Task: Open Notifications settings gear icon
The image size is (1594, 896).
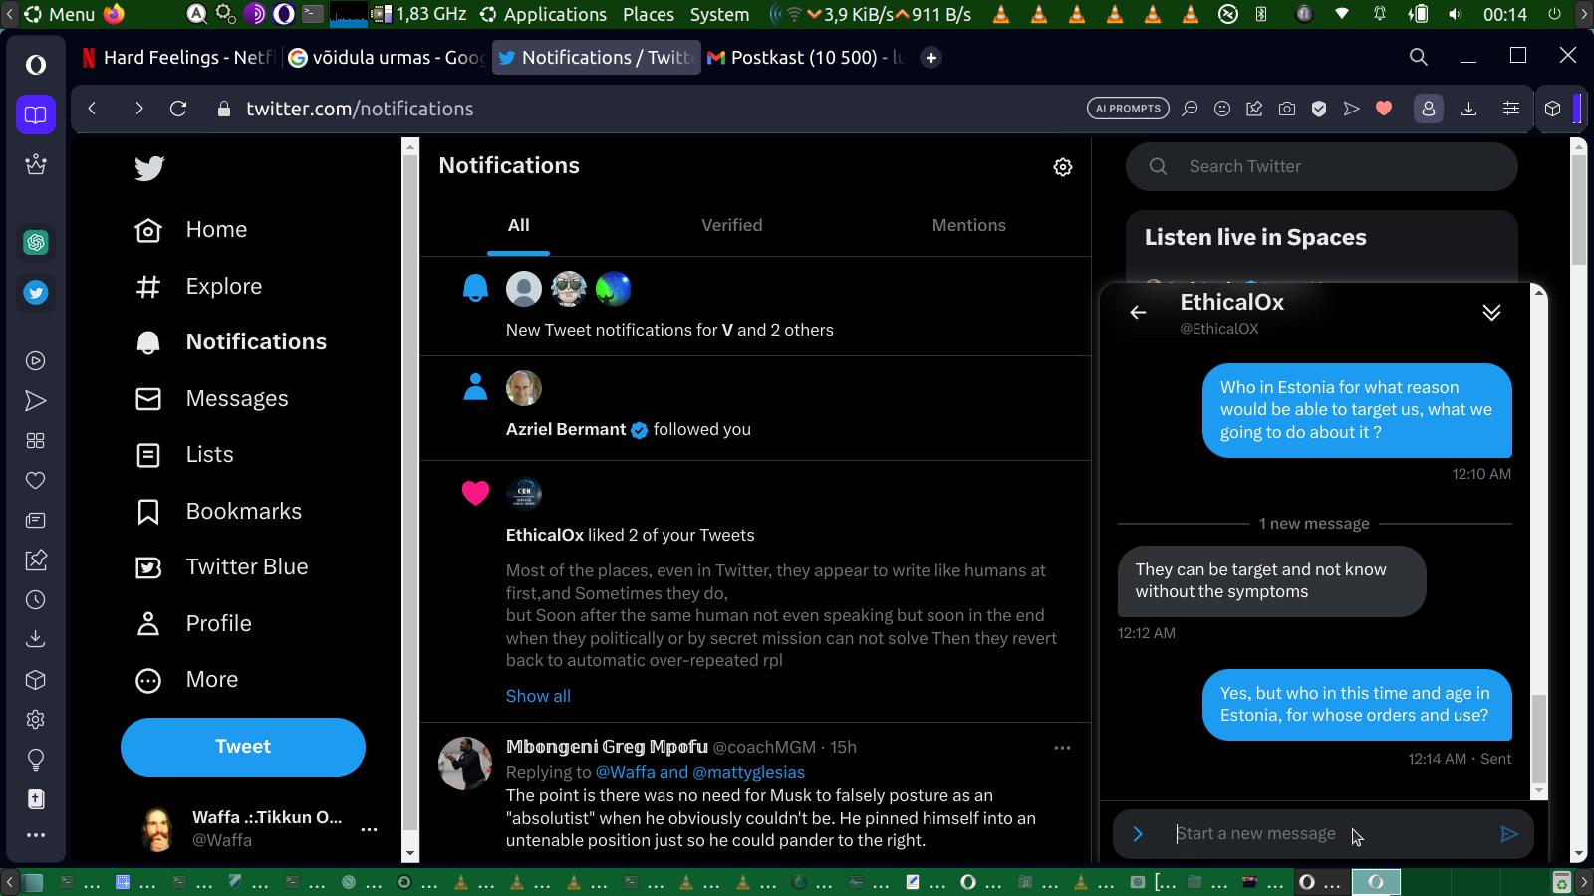Action: pyautogui.click(x=1063, y=167)
